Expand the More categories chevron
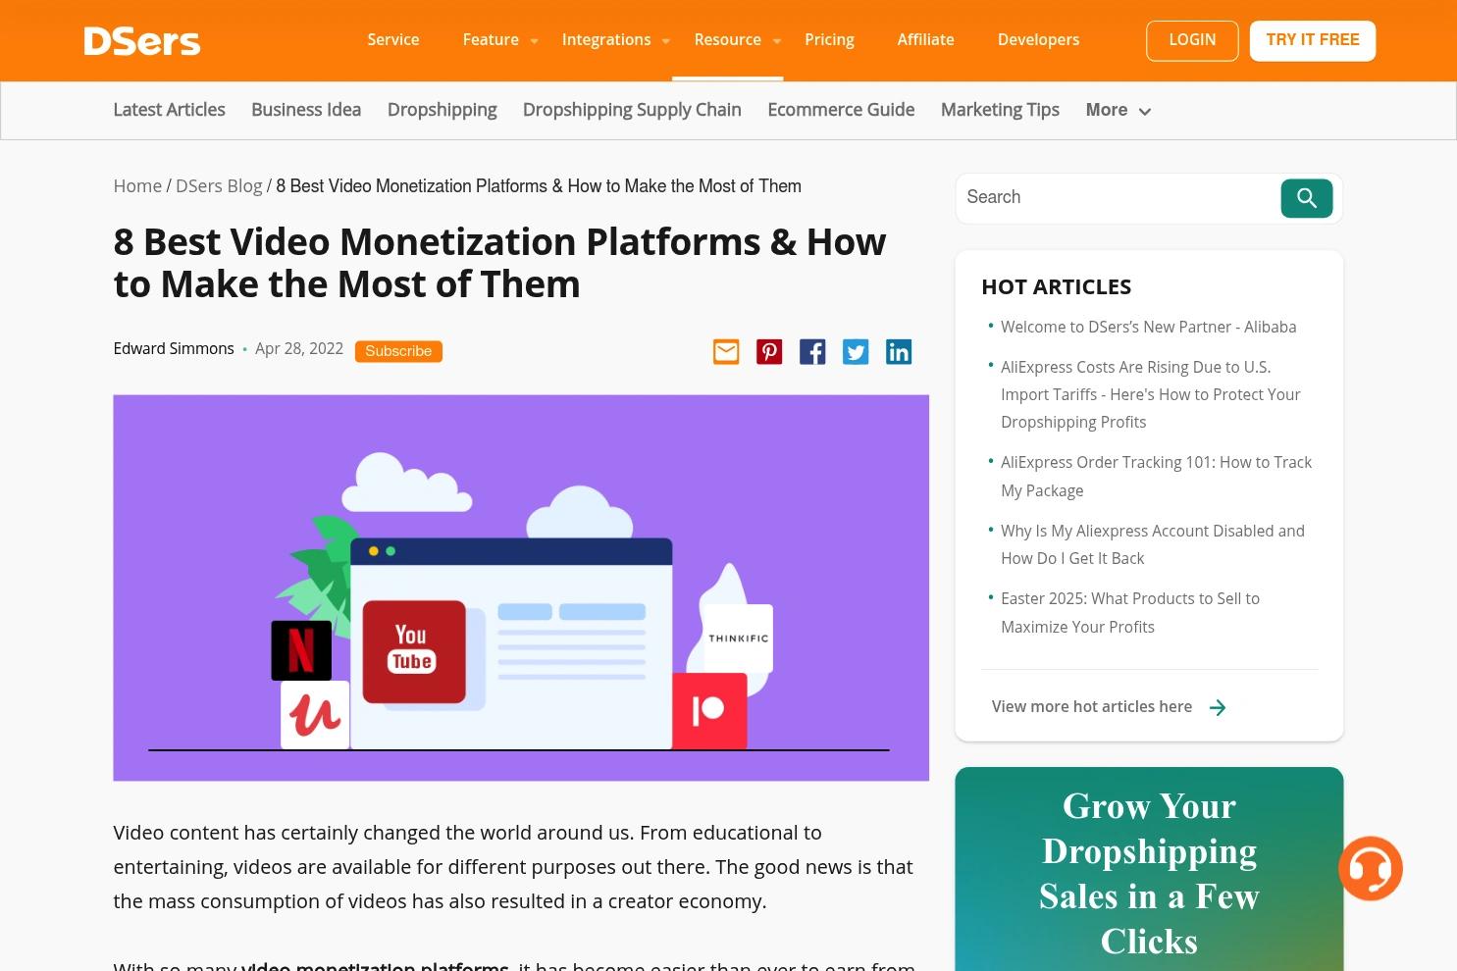The height and width of the screenshot is (971, 1457). pyautogui.click(x=1144, y=112)
